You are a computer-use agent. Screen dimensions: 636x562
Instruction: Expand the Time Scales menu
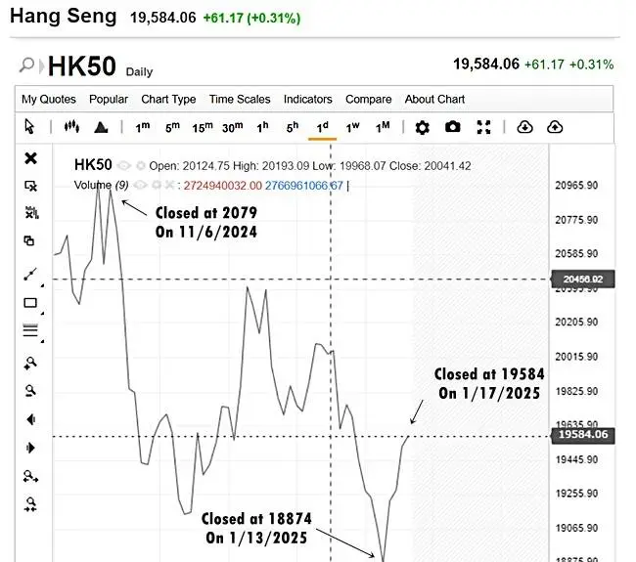[240, 99]
